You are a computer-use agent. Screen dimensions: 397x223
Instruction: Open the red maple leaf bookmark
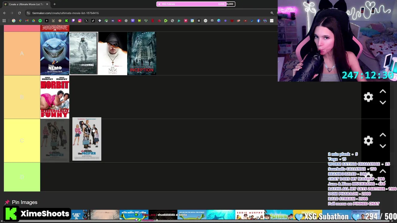pos(159,21)
